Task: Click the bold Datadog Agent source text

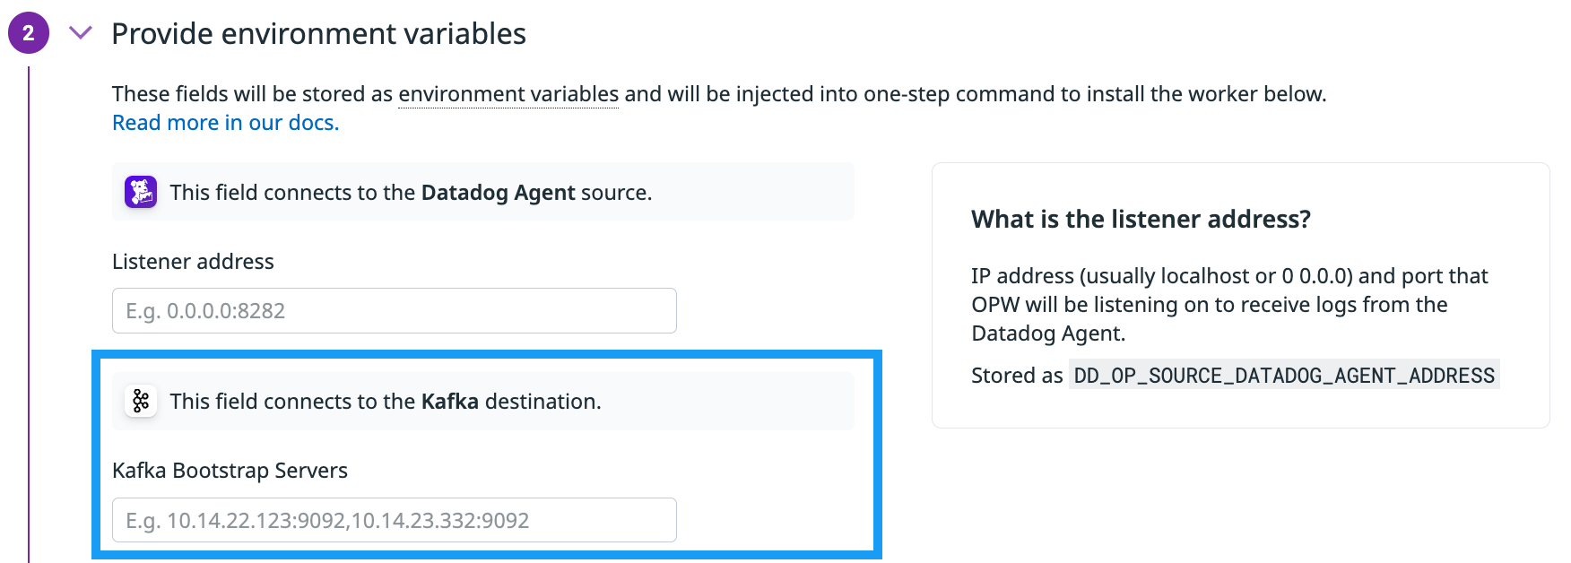Action: (x=498, y=193)
